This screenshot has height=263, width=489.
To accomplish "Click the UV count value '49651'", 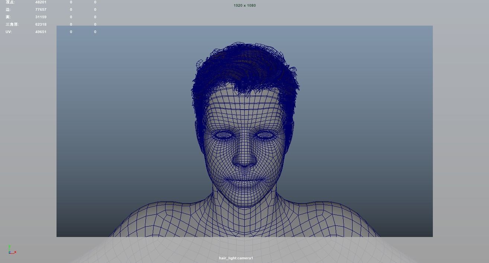I will tap(41, 32).
